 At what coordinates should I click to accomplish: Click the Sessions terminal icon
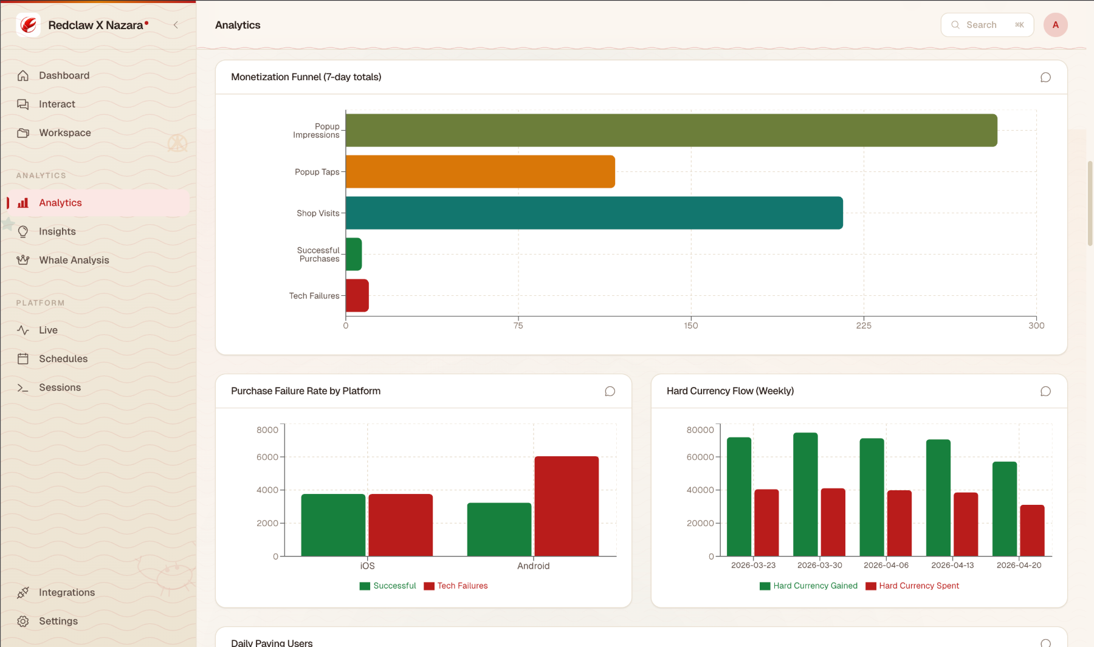click(x=23, y=387)
